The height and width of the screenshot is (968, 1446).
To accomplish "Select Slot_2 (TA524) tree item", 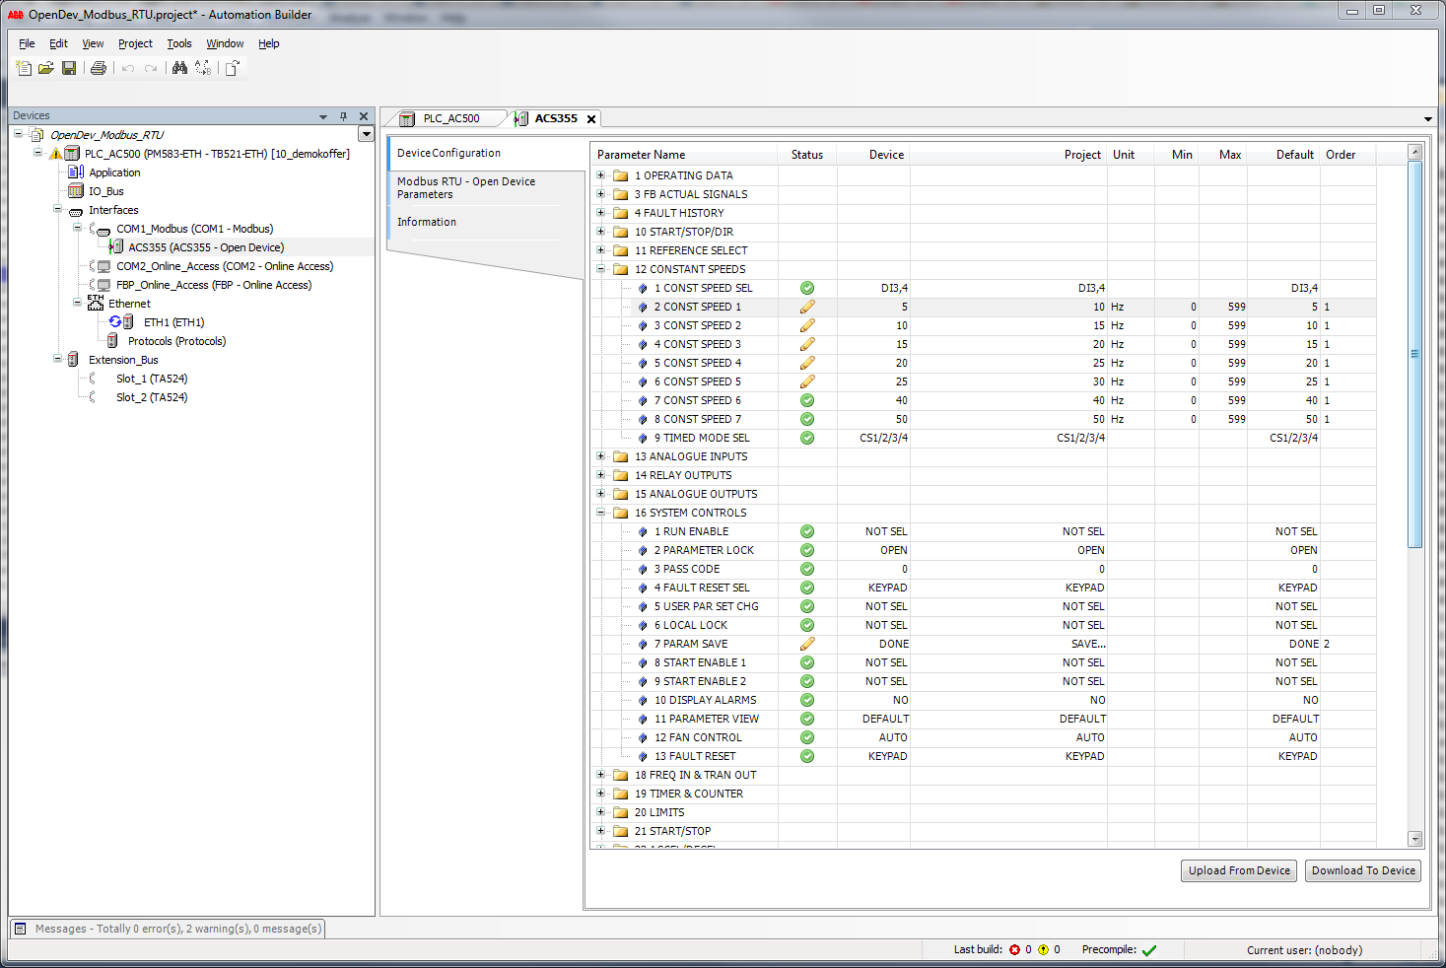I will [x=152, y=397].
